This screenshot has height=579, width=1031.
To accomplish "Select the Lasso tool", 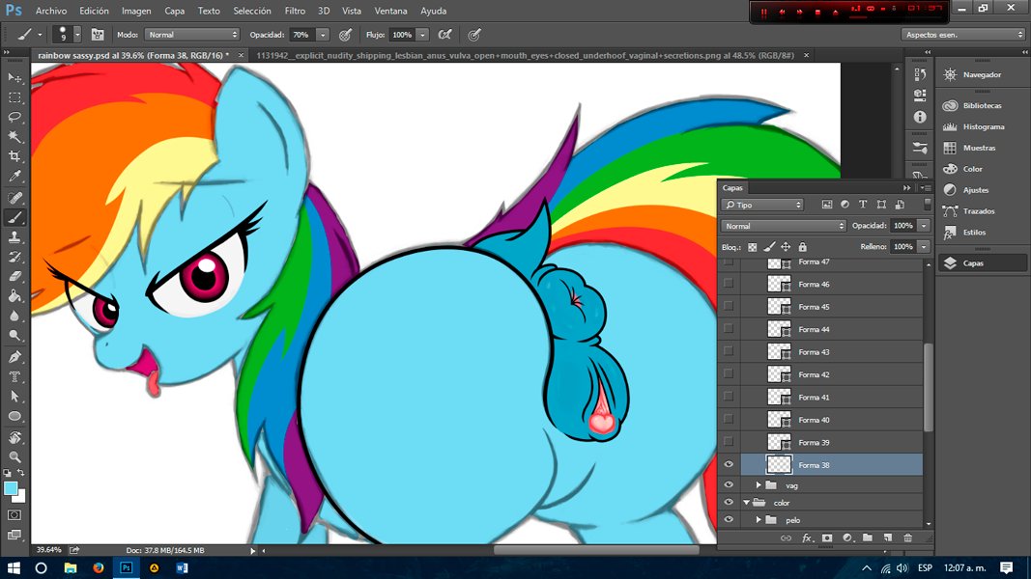I will [x=14, y=118].
